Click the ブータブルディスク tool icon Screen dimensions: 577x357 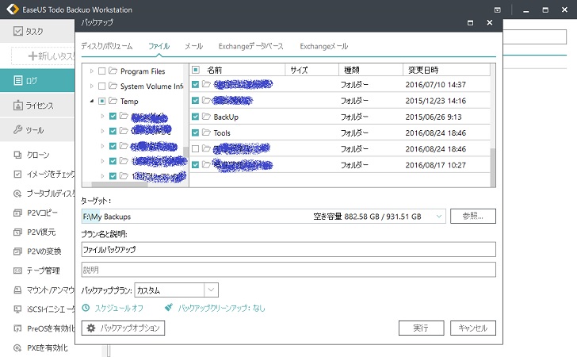(x=17, y=194)
